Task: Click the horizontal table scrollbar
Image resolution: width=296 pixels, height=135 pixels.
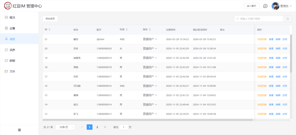Action: pyautogui.click(x=148, y=120)
